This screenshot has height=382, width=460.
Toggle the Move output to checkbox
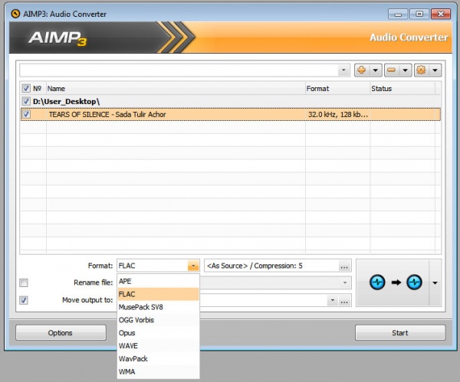pos(24,300)
